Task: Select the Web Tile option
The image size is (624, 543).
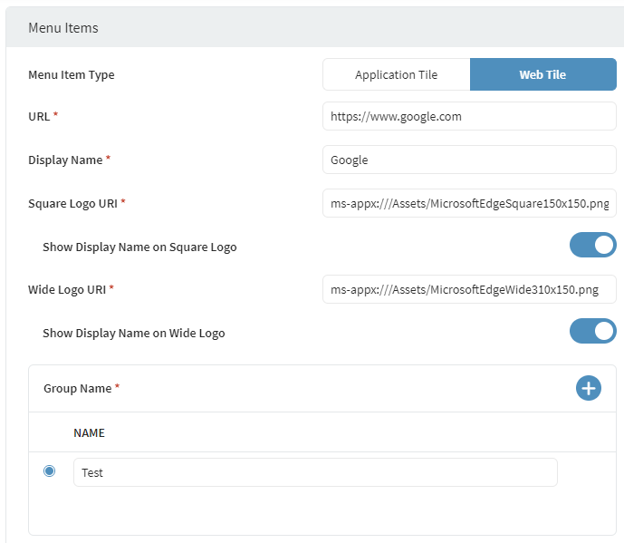Action: pos(542,74)
